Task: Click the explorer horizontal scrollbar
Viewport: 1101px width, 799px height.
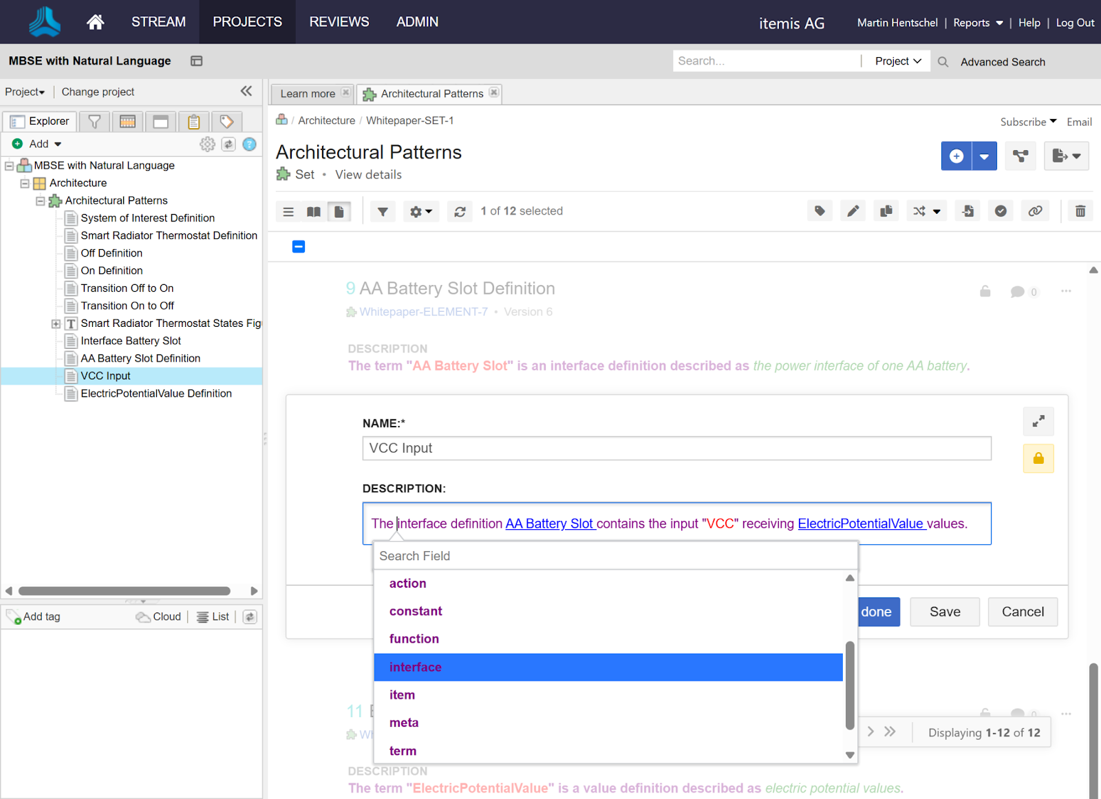Action: coord(125,591)
